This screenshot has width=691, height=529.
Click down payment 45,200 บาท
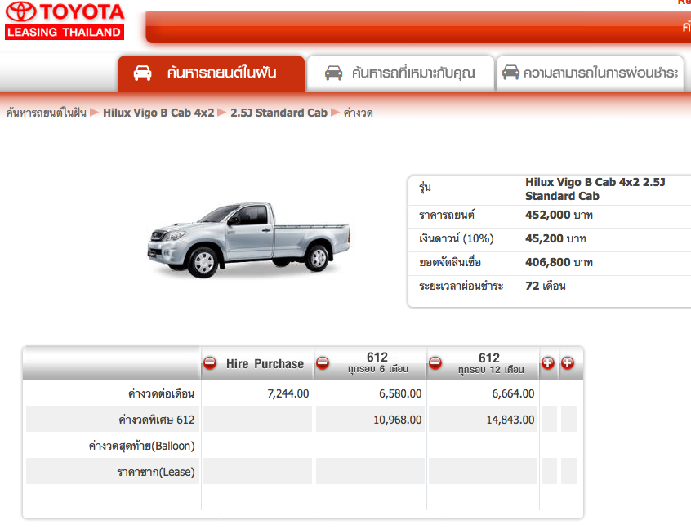point(555,238)
